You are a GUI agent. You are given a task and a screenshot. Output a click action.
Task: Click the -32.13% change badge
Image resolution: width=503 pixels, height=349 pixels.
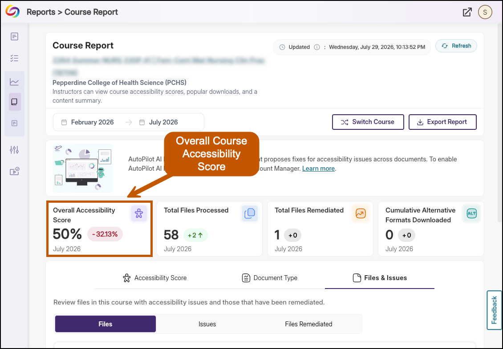[x=105, y=234]
